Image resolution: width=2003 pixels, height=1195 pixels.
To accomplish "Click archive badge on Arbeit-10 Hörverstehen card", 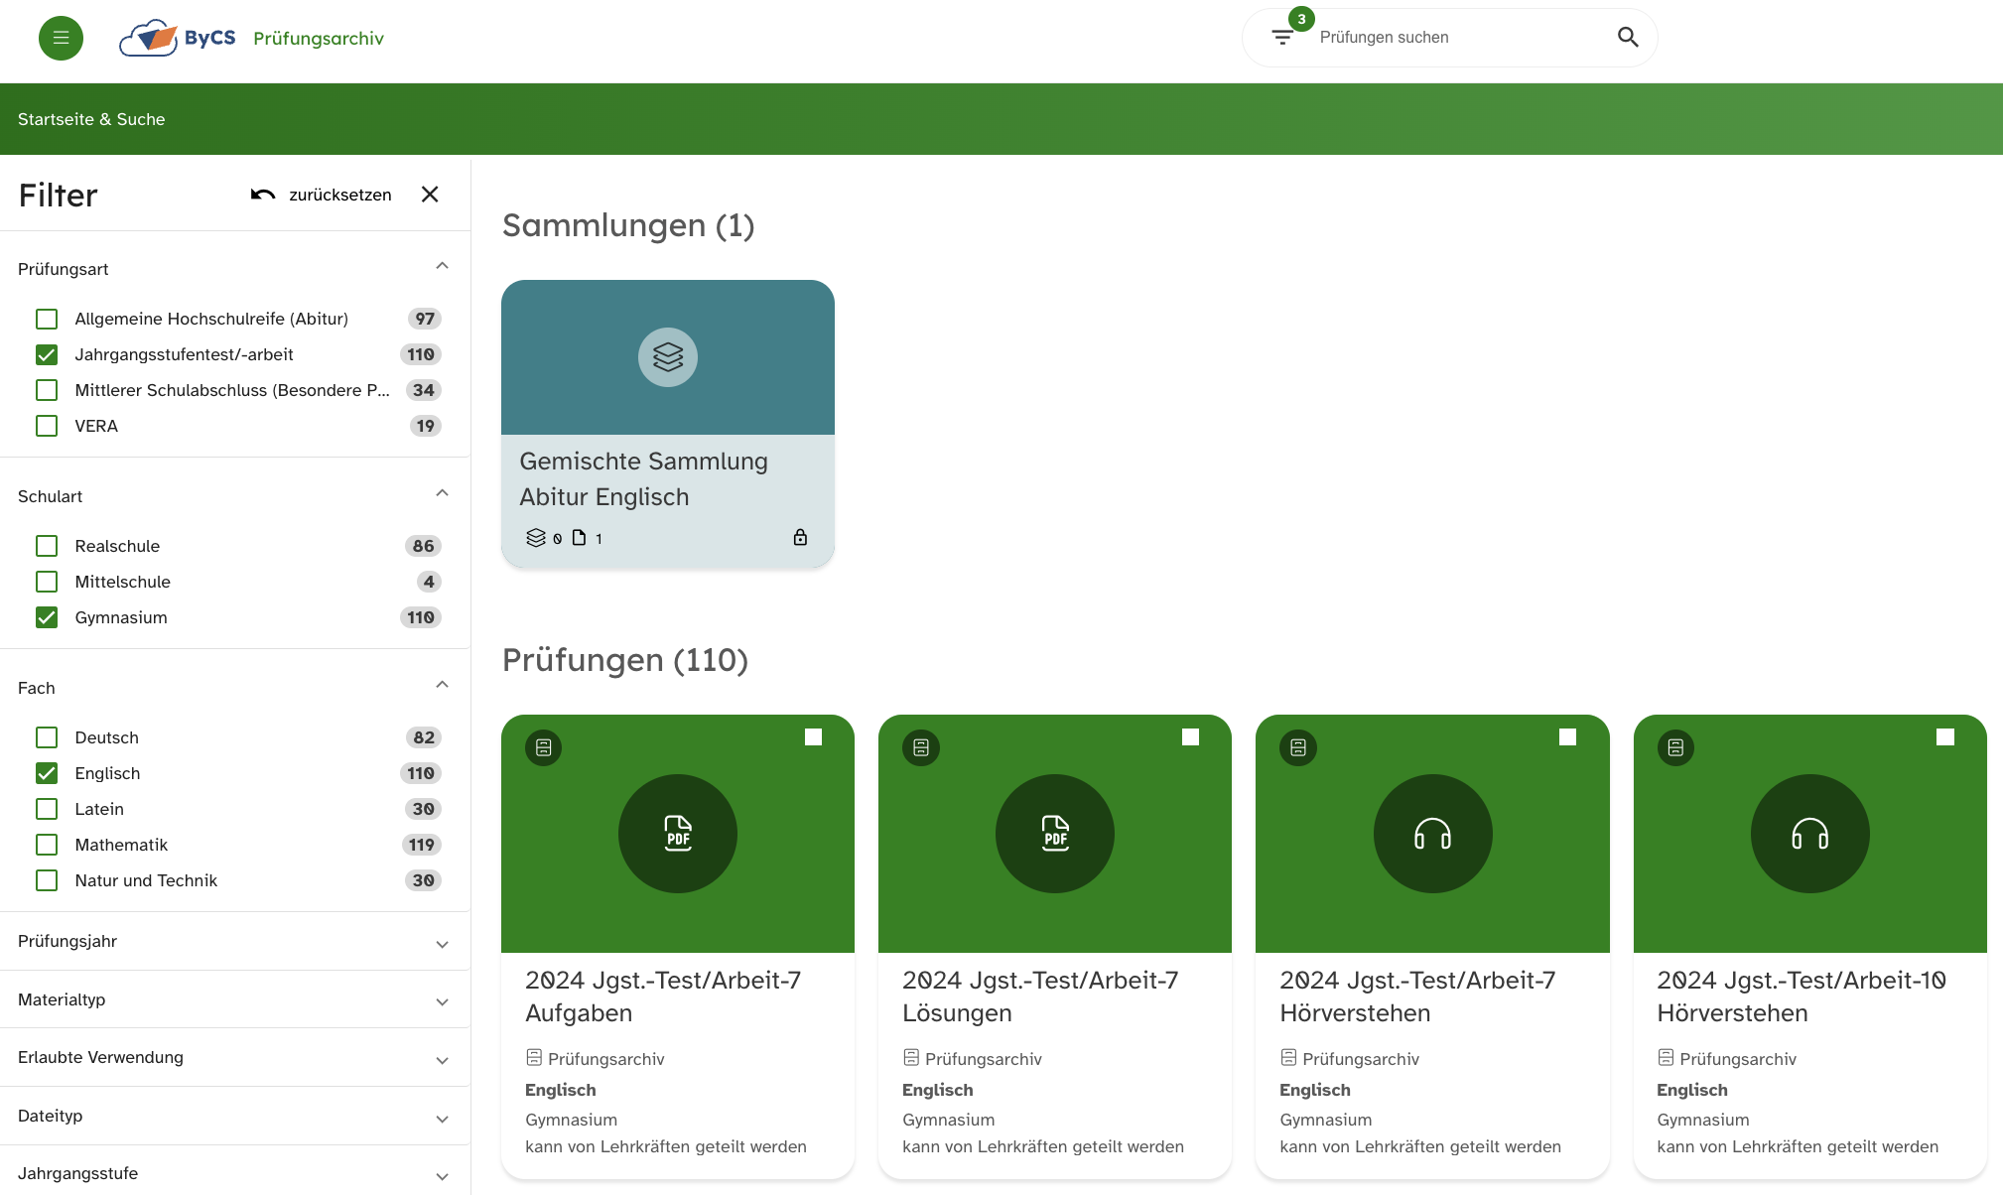I will tap(1675, 747).
